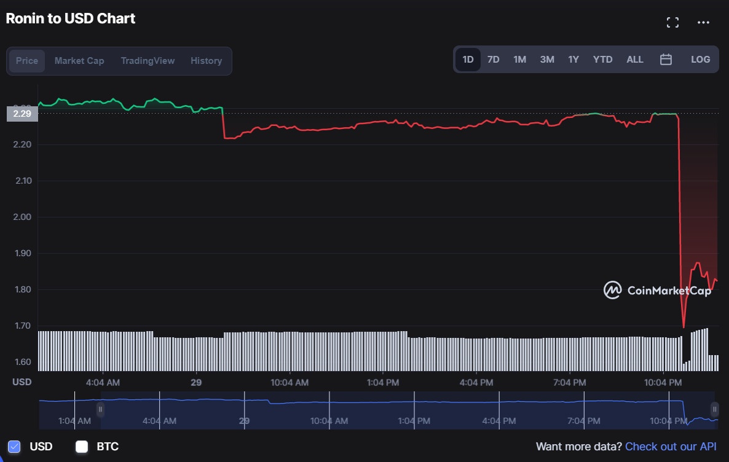Open the TradingView tab
The height and width of the screenshot is (462, 729).
(148, 61)
